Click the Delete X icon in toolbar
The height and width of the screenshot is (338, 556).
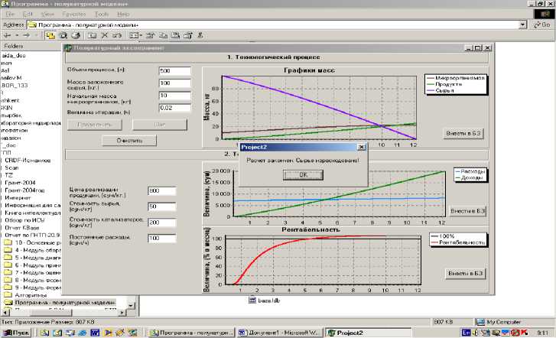pos(104,35)
